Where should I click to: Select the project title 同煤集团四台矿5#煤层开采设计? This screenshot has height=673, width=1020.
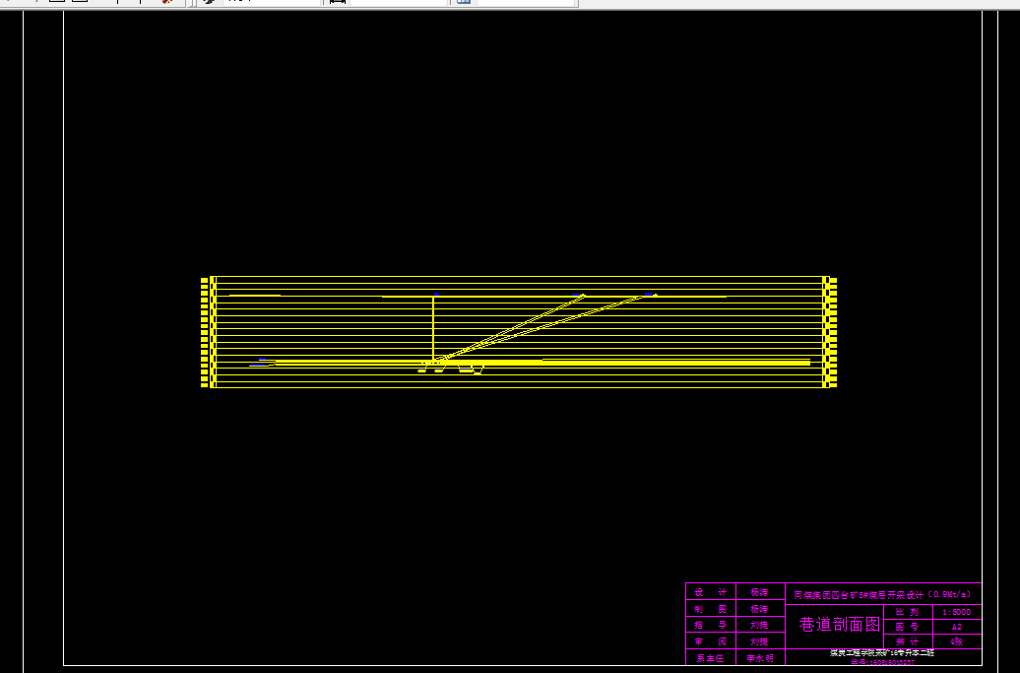tap(882, 594)
